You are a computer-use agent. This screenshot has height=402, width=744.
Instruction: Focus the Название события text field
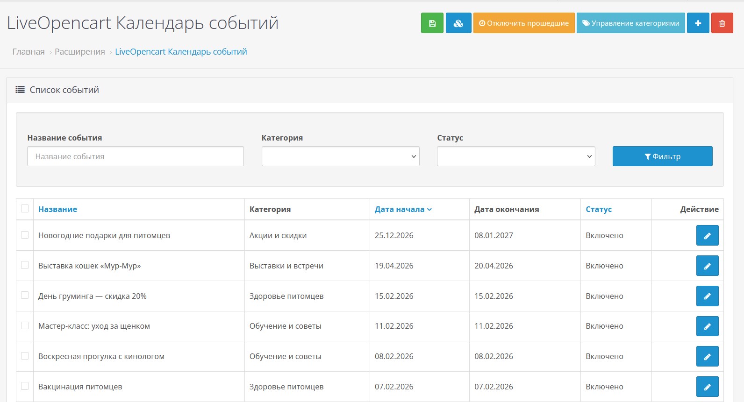click(x=136, y=156)
